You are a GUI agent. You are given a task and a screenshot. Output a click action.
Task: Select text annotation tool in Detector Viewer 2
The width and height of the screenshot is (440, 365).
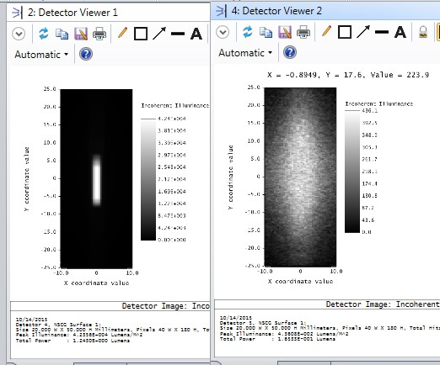[x=400, y=33]
